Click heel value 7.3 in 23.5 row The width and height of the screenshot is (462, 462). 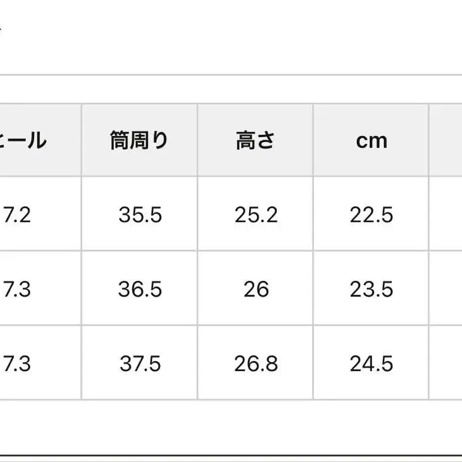point(18,289)
